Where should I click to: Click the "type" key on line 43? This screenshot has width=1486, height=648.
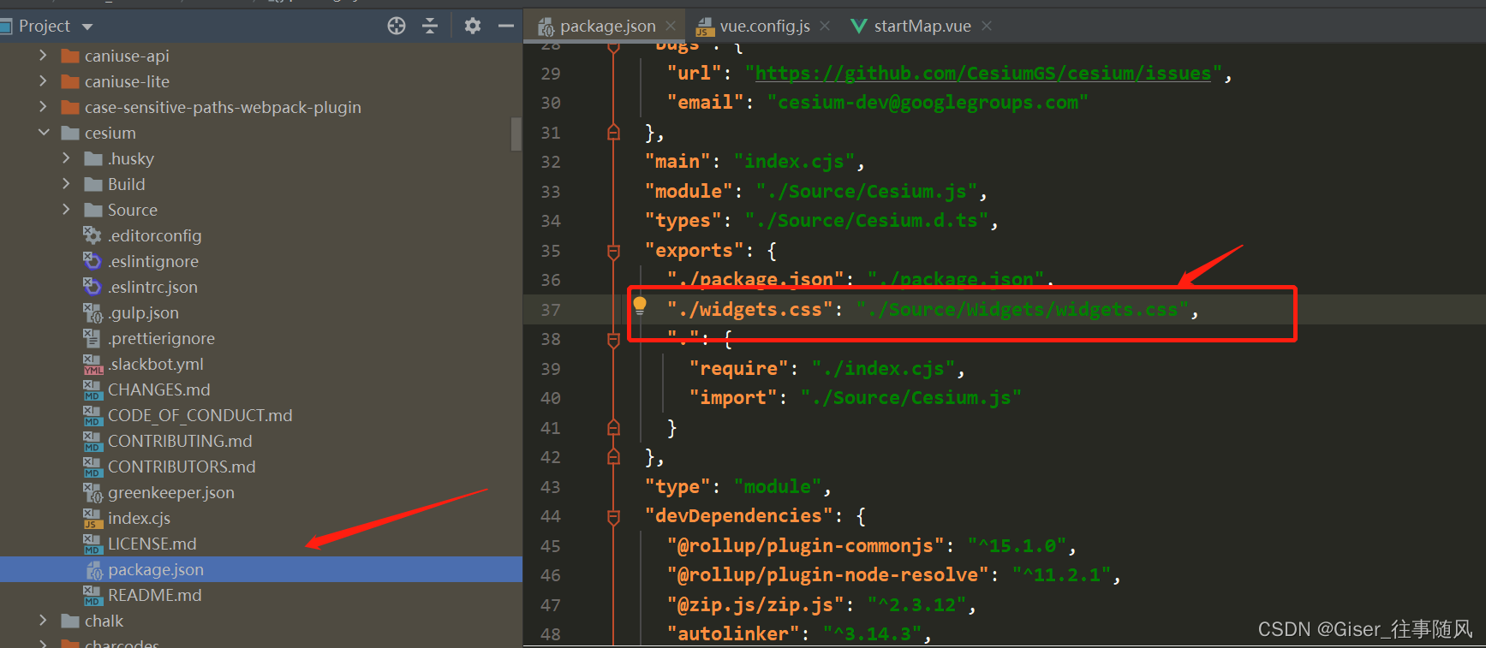(x=677, y=487)
